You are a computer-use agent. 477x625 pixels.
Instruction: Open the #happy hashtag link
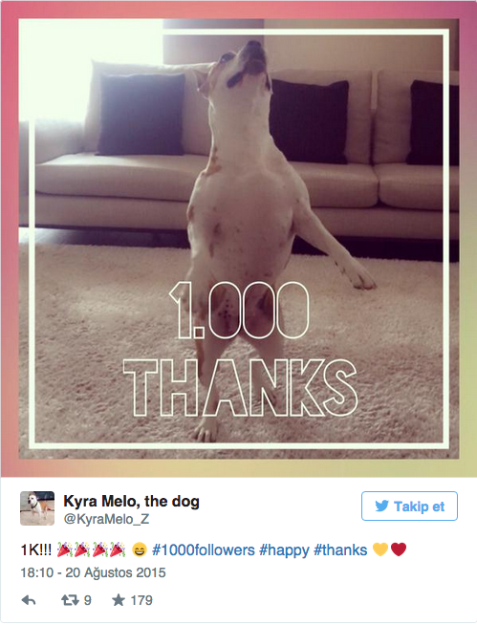pos(284,550)
